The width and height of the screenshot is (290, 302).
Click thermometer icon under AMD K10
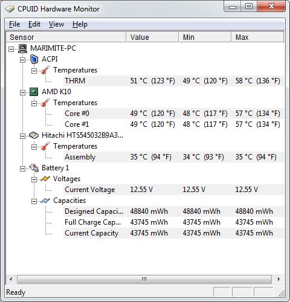[45, 103]
